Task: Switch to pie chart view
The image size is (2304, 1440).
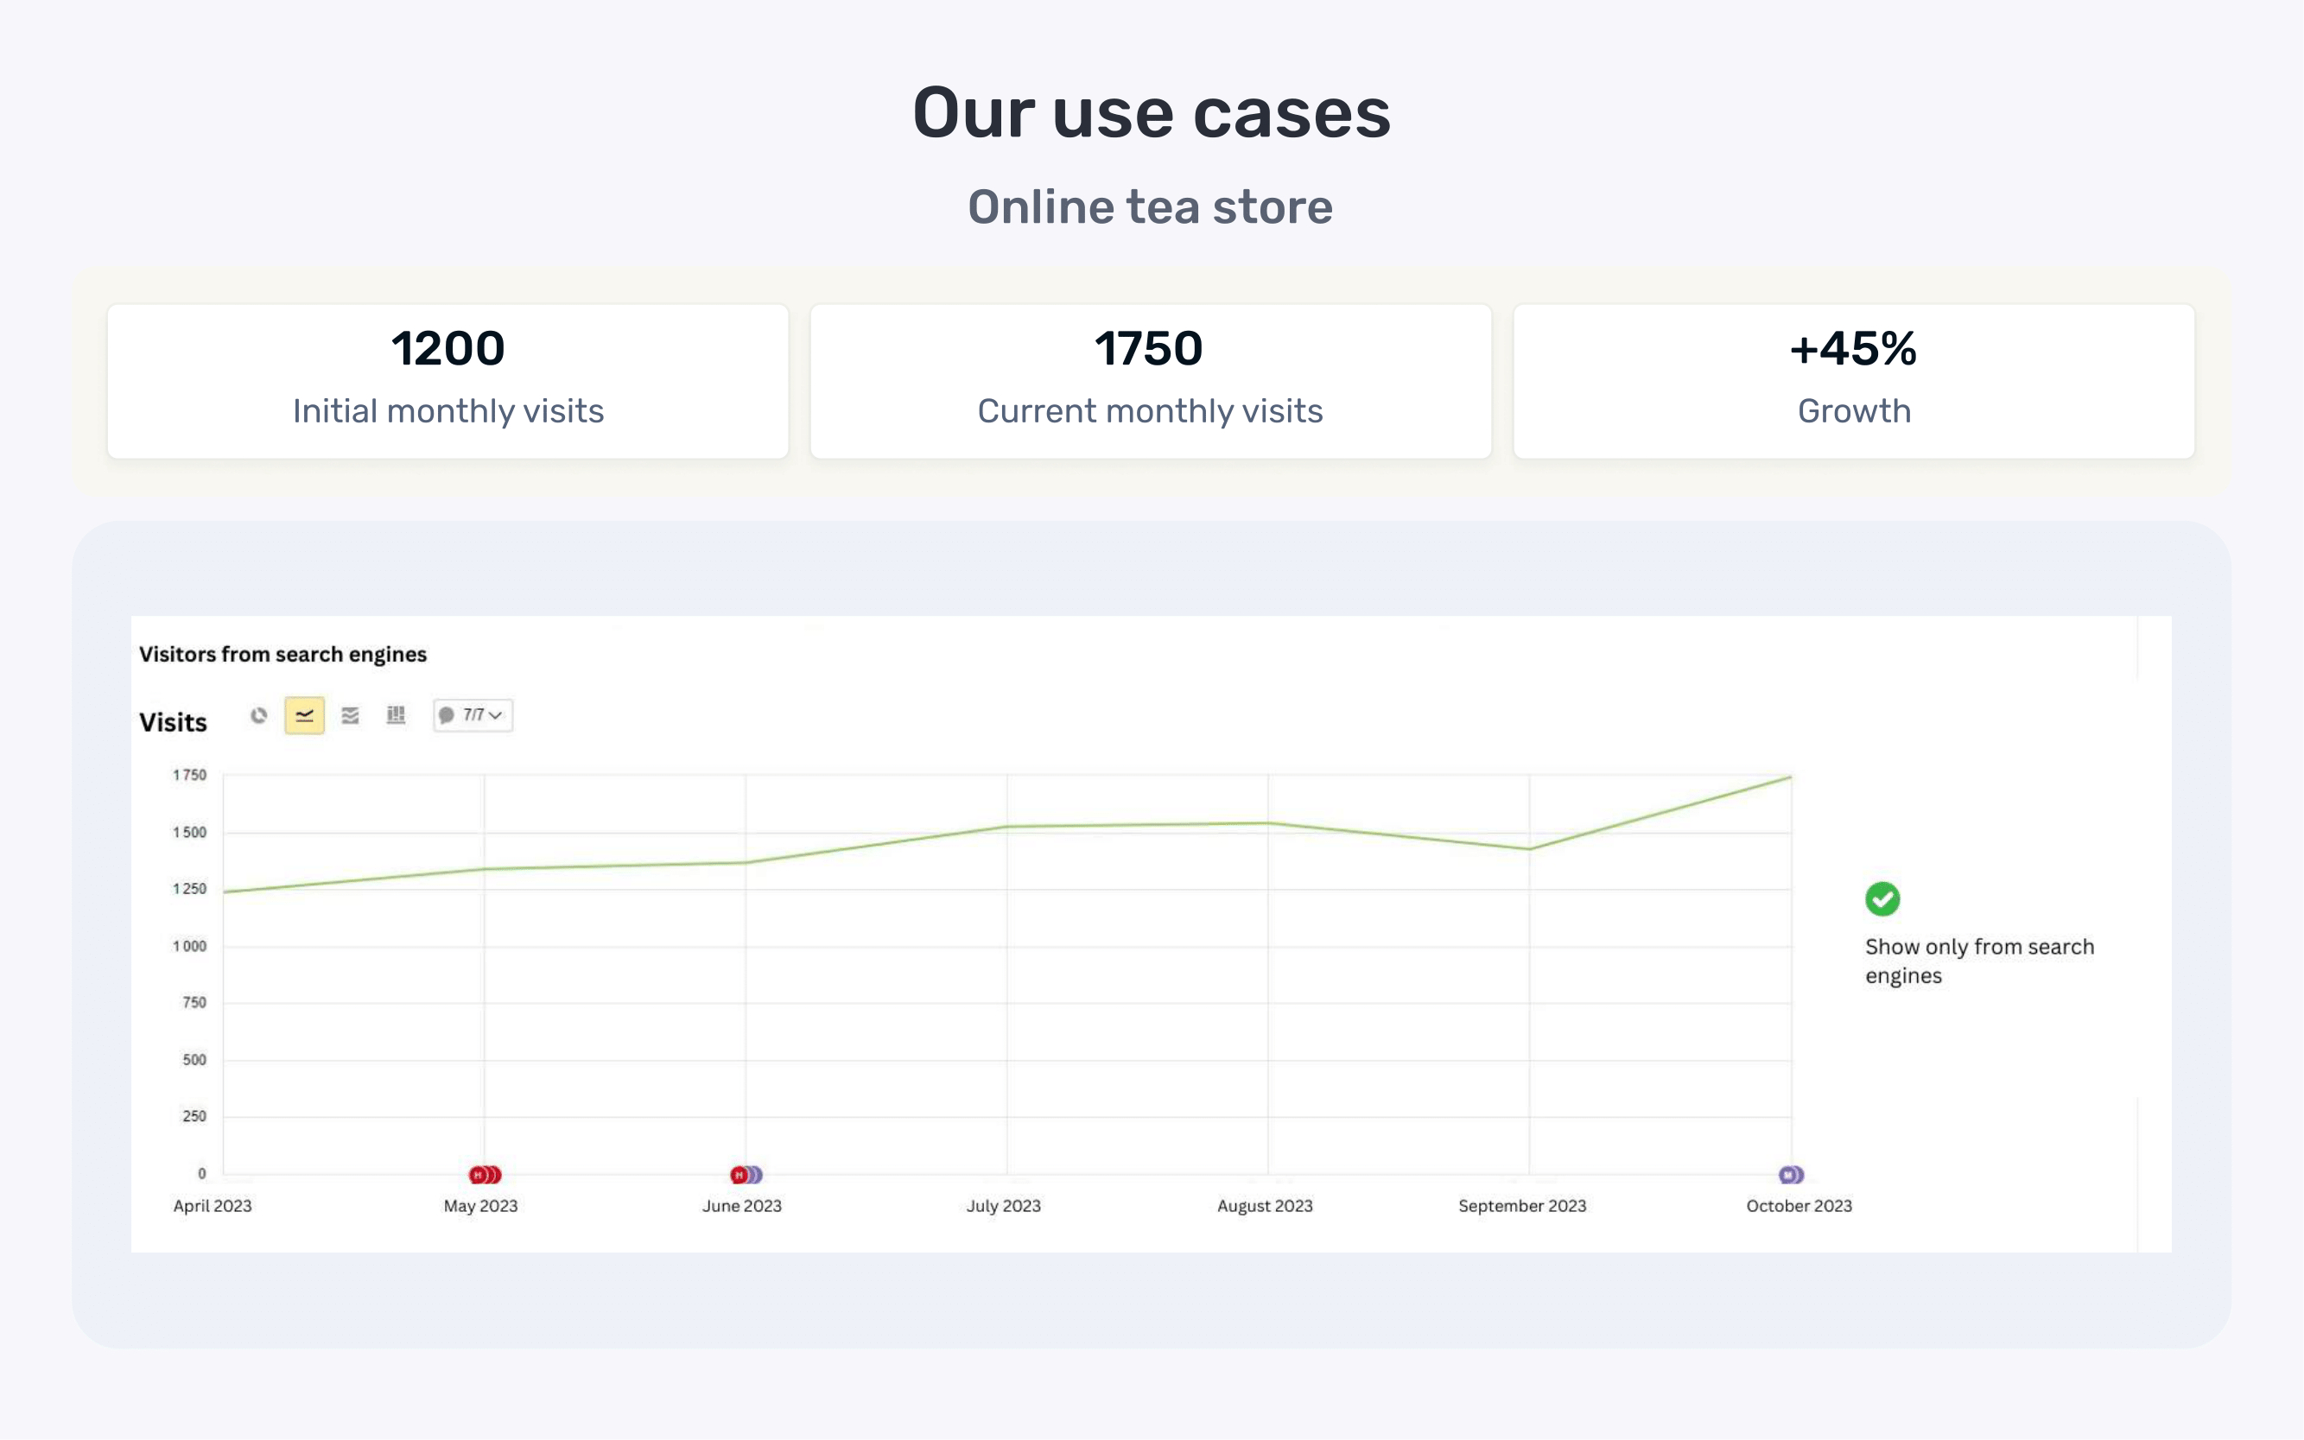Action: (258, 715)
